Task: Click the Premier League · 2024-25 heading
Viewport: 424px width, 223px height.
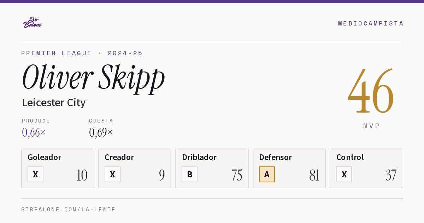Action: pos(82,53)
